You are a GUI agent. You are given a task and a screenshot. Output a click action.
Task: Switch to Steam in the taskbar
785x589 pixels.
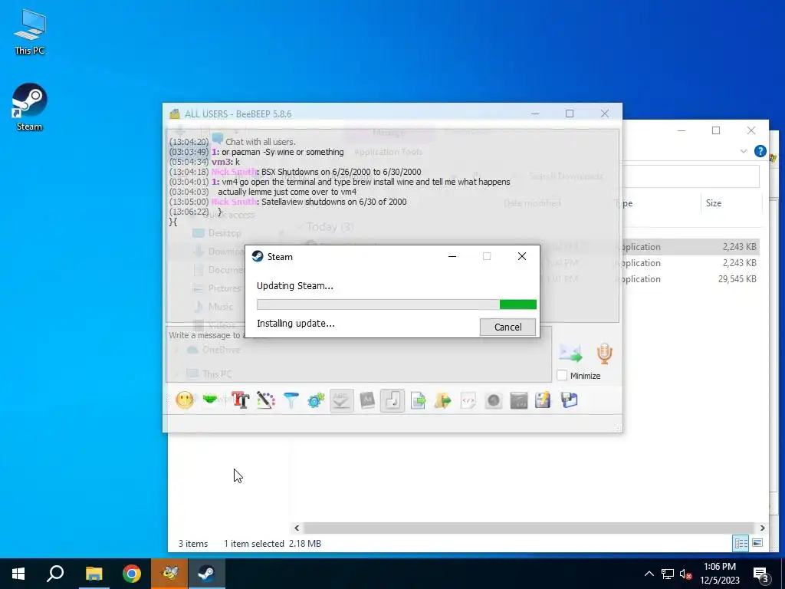[207, 574]
